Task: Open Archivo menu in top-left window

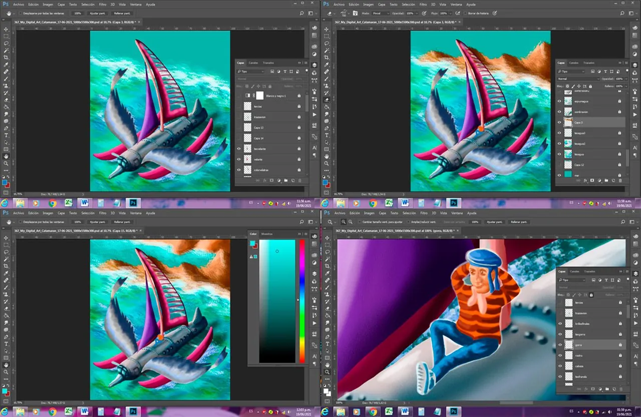Action: click(18, 4)
